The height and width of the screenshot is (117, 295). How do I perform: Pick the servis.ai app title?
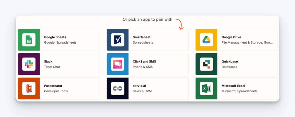(139, 86)
